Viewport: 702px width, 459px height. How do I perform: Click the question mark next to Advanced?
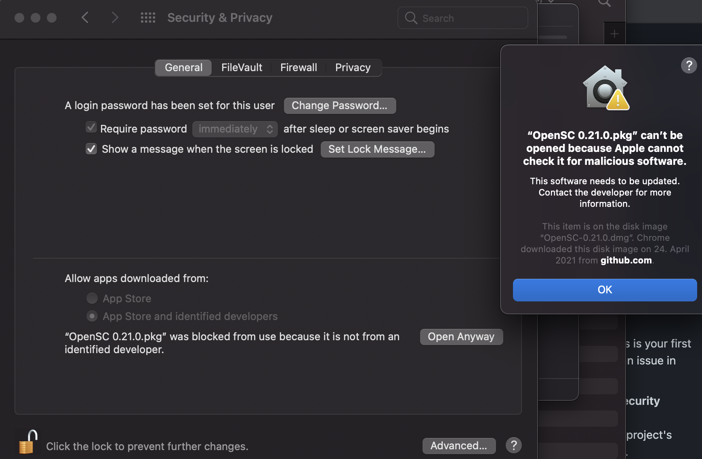(x=513, y=445)
